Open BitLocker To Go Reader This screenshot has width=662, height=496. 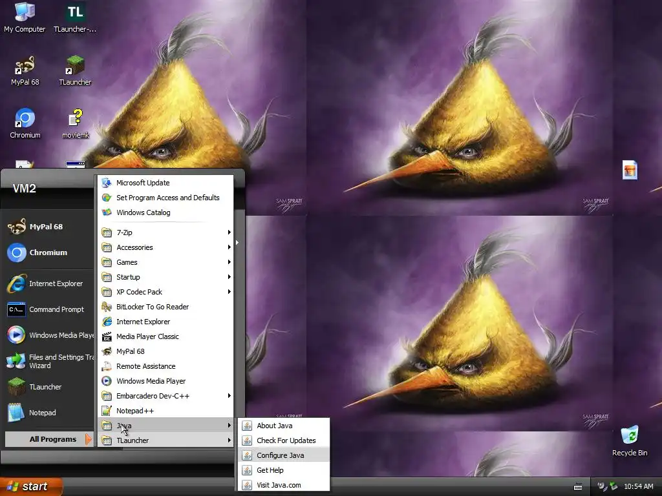tap(165, 307)
